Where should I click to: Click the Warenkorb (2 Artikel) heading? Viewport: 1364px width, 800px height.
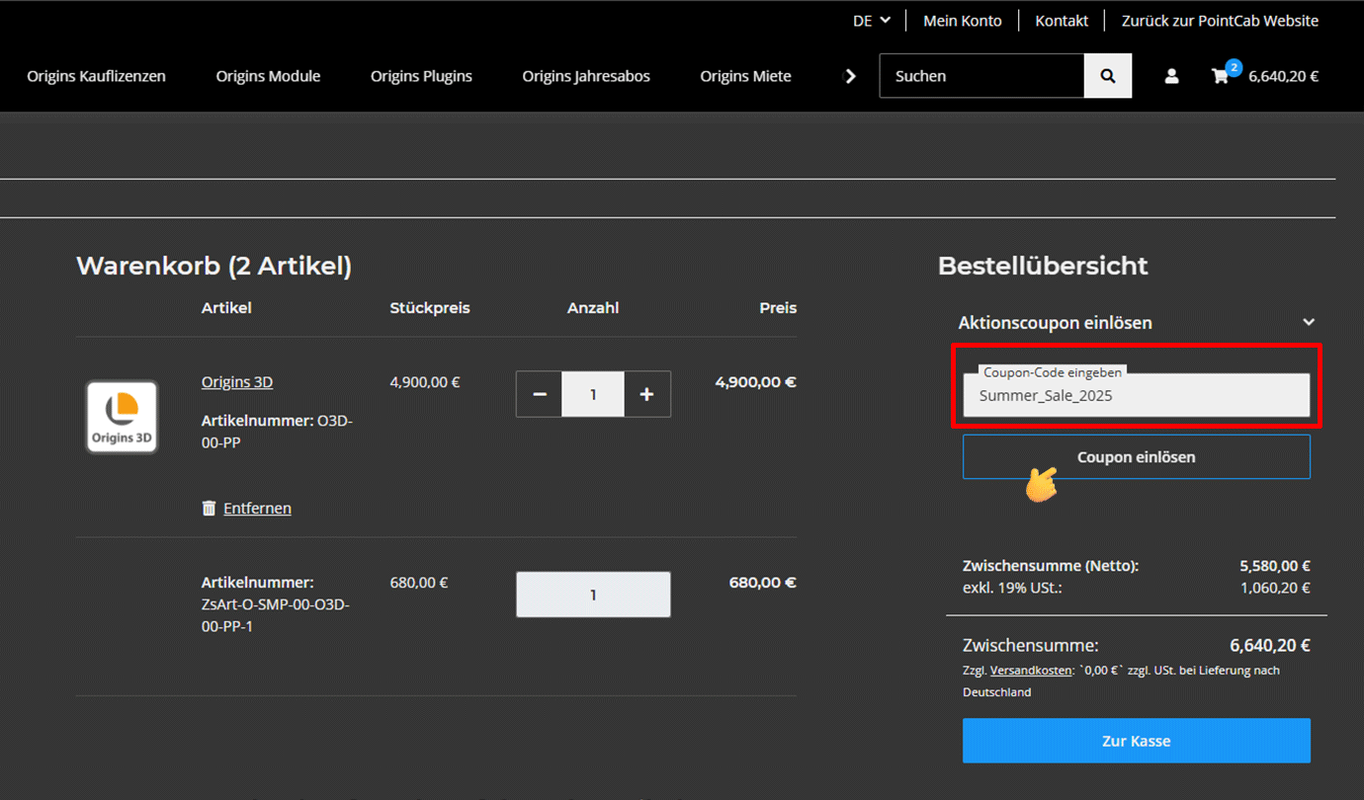(x=214, y=266)
